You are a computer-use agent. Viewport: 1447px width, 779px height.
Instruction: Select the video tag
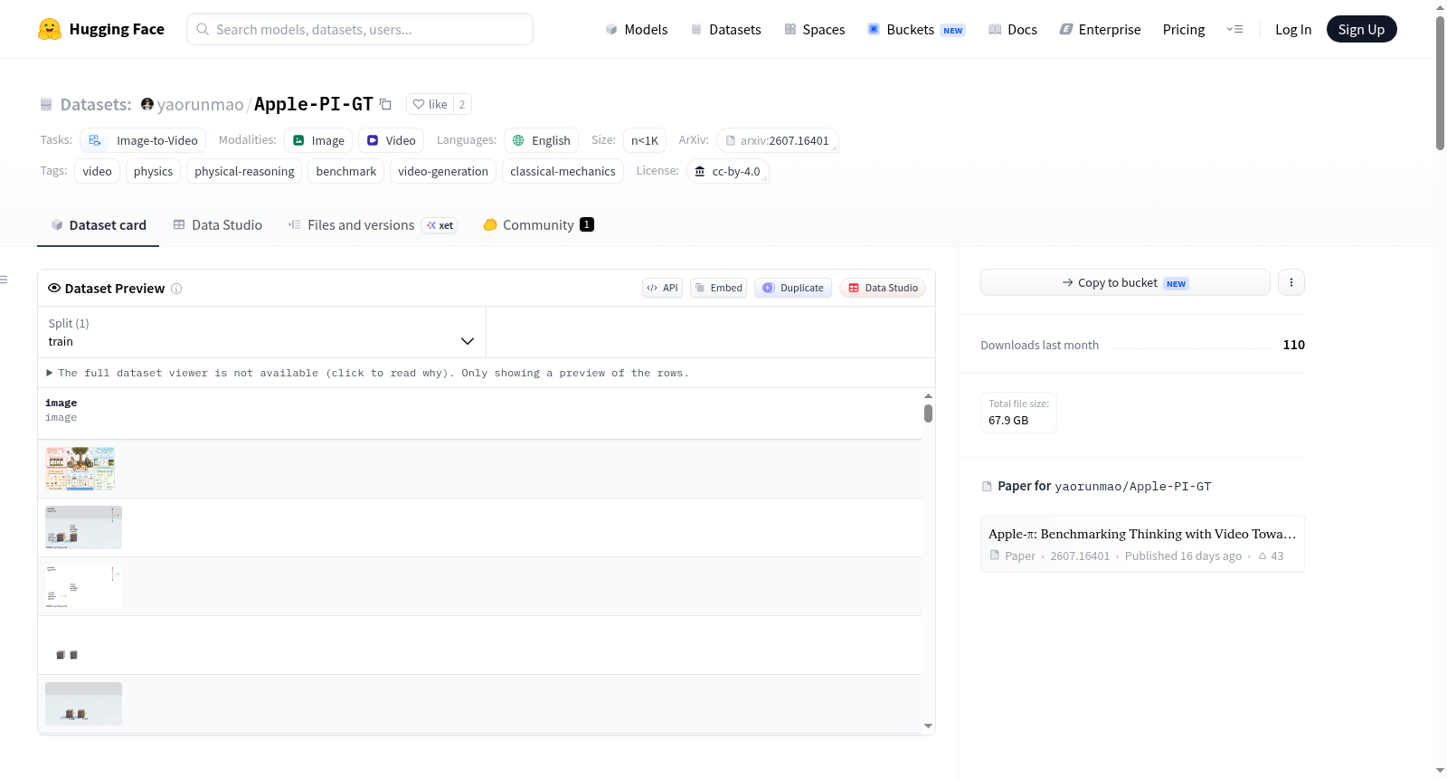coord(98,171)
